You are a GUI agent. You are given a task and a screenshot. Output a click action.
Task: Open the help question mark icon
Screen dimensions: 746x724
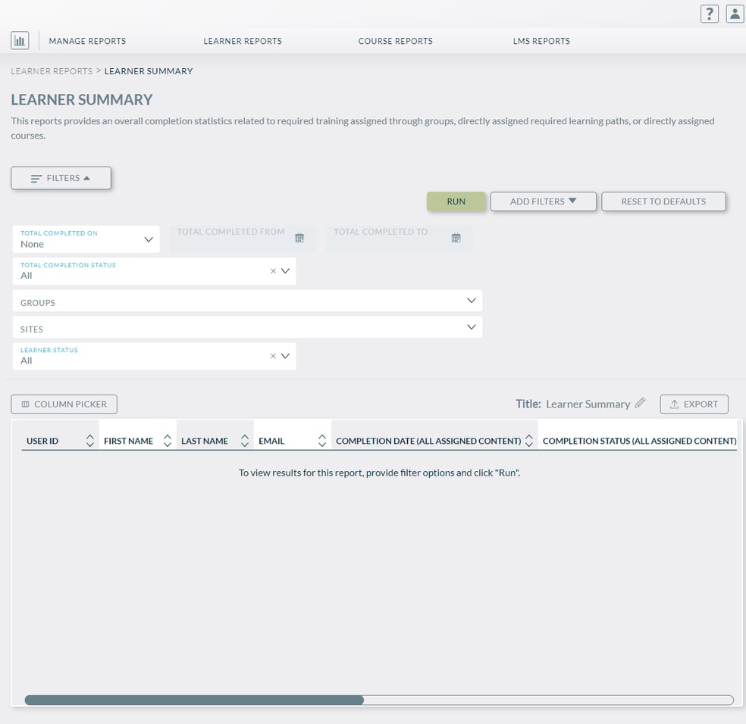pyautogui.click(x=709, y=13)
